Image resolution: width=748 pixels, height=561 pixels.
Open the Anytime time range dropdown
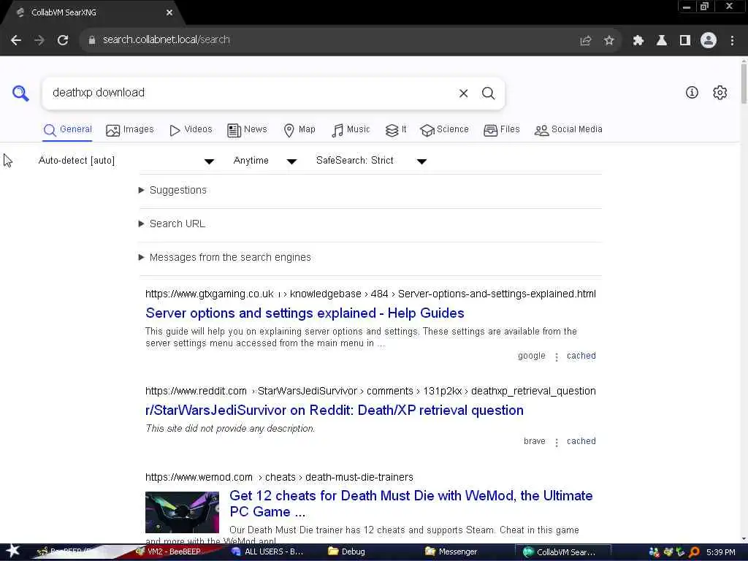tap(264, 161)
